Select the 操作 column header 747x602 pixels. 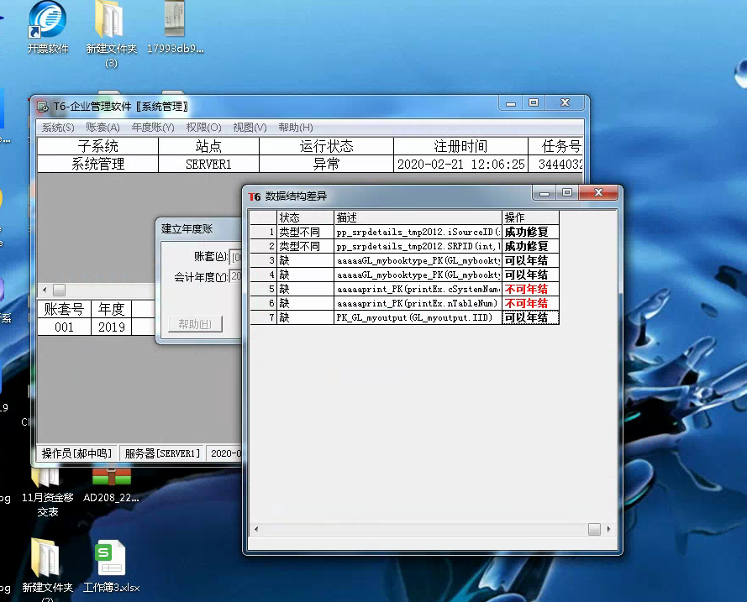[x=530, y=217]
